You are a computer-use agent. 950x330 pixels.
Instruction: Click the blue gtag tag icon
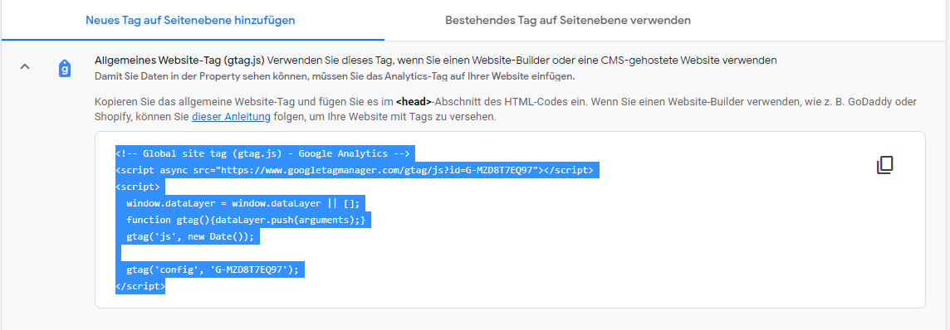(66, 68)
